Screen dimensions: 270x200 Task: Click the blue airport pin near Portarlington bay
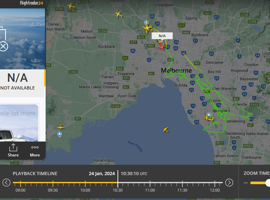pyautogui.click(x=60, y=134)
